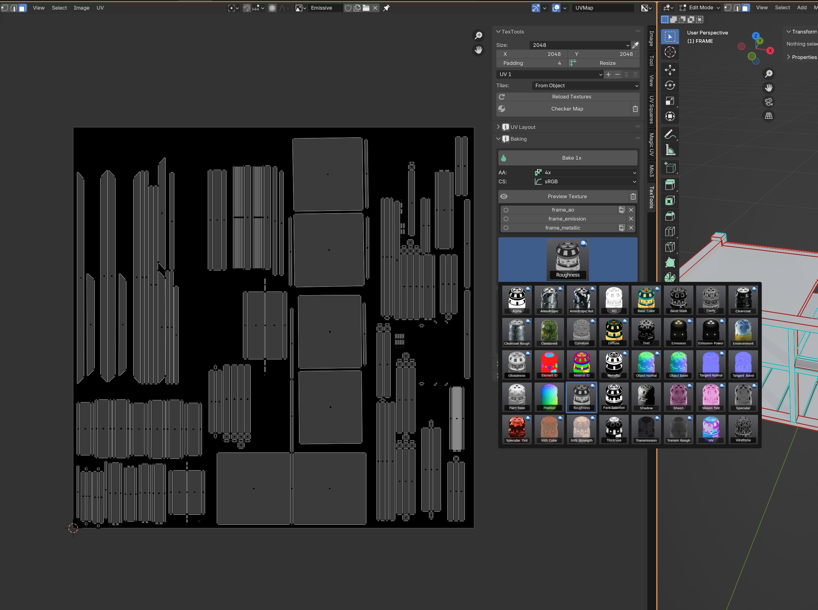Select the Annotate tool
This screenshot has height=610, width=818.
(x=670, y=135)
